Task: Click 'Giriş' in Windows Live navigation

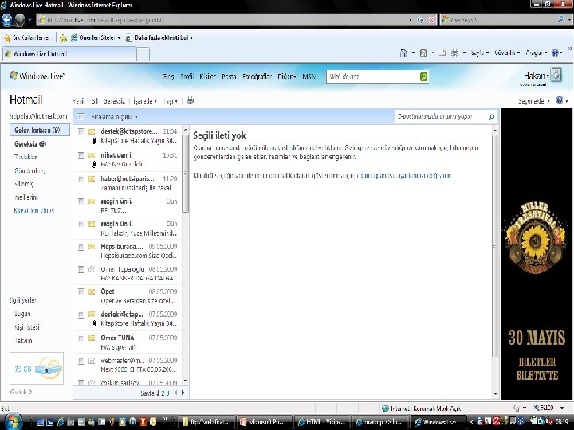Action: (168, 76)
